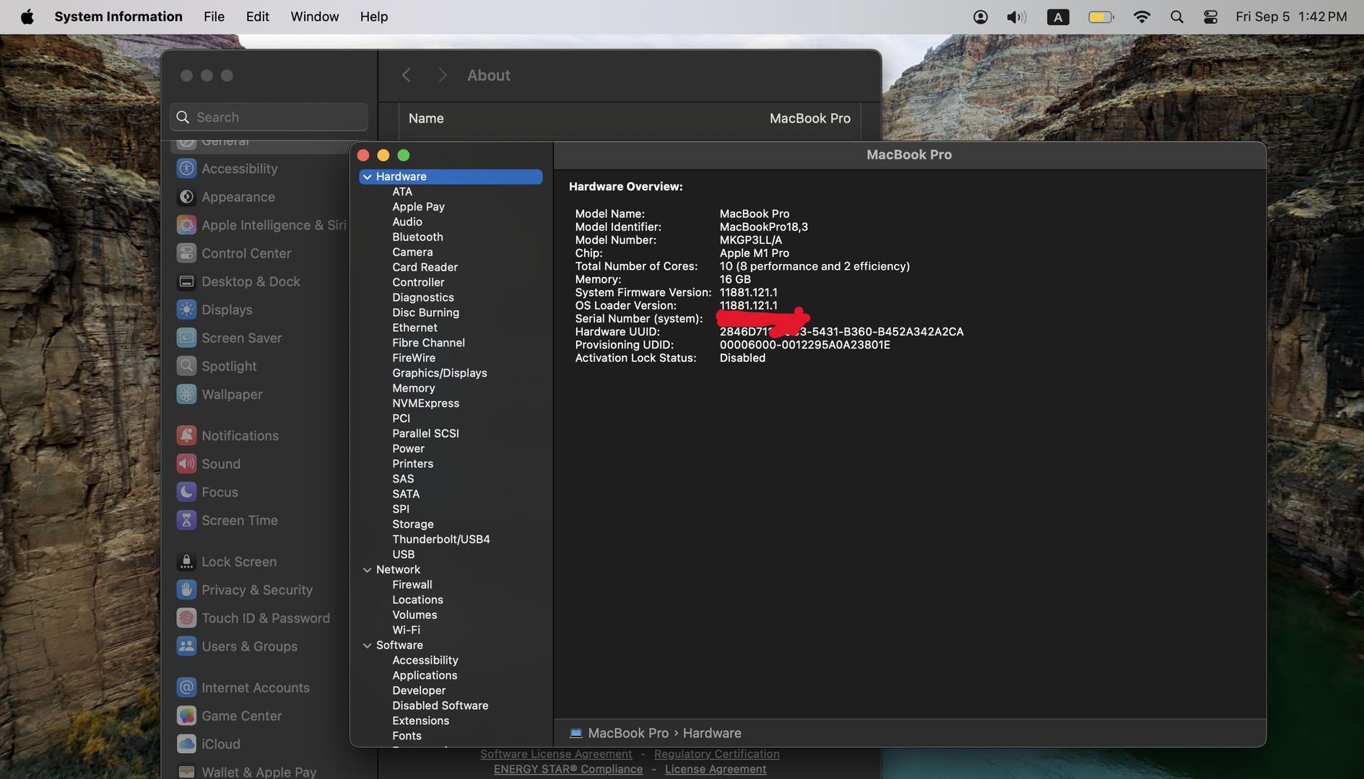
Task: Collapse the Software tree section
Action: (367, 646)
